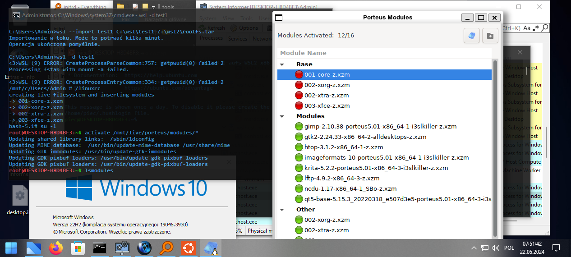This screenshot has width=571, height=257.
Task: Click the background window's vertical scrollbar
Action: [x=547, y=142]
